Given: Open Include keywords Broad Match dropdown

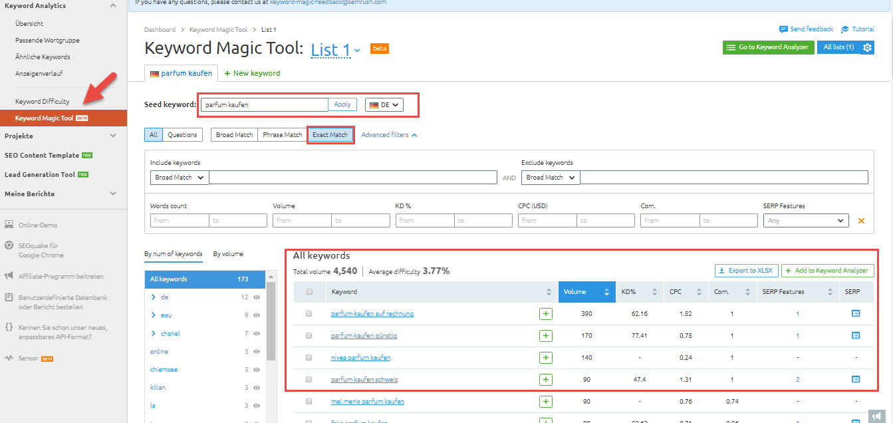Looking at the screenshot, I should tap(180, 178).
